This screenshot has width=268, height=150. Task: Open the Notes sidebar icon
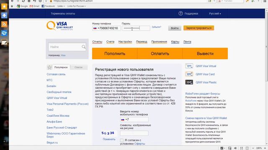pyautogui.click(x=4, y=42)
